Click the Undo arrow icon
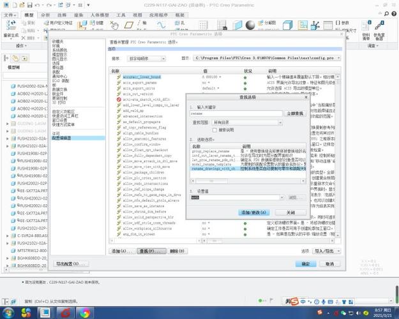 coord(38,5)
